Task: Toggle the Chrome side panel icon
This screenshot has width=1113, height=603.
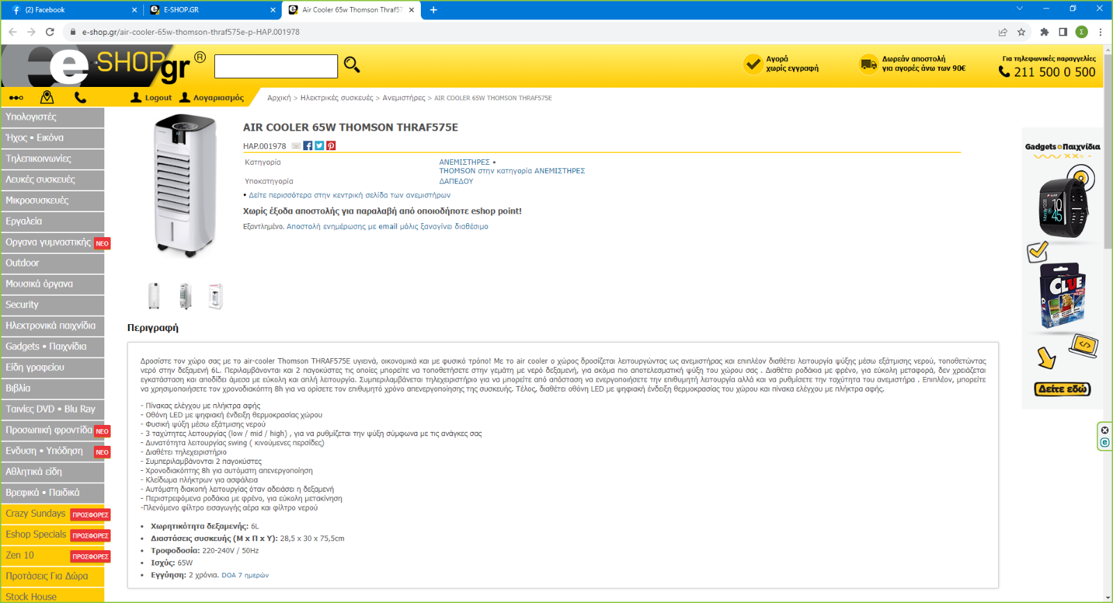Action: pos(1063,32)
